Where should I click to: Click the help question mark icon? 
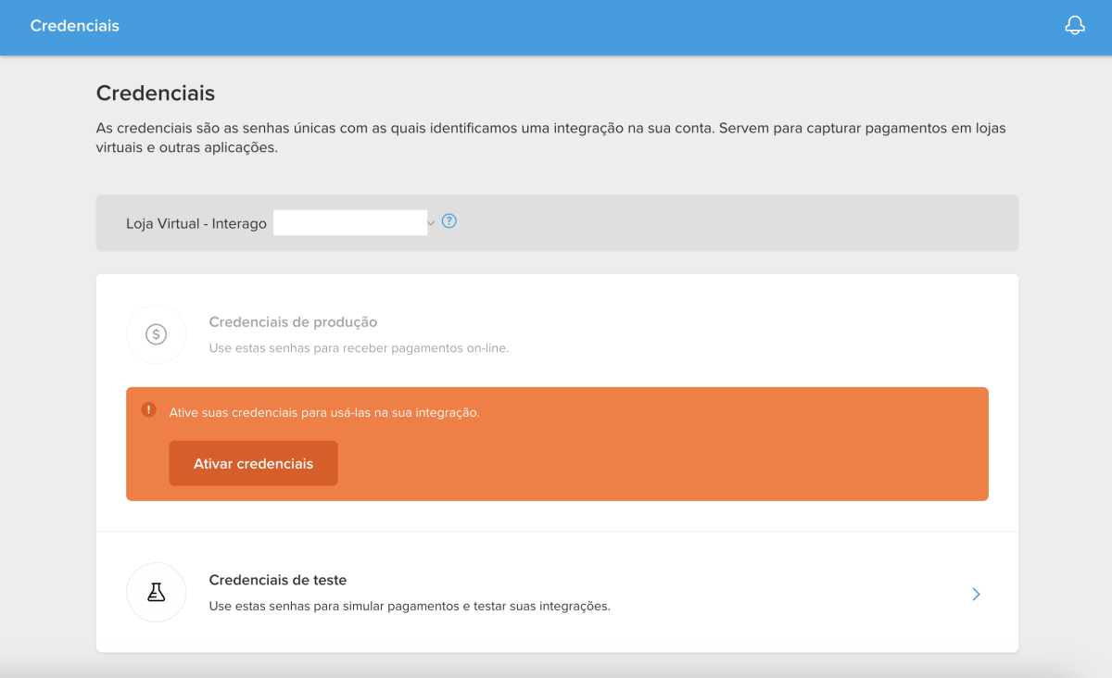coord(449,221)
